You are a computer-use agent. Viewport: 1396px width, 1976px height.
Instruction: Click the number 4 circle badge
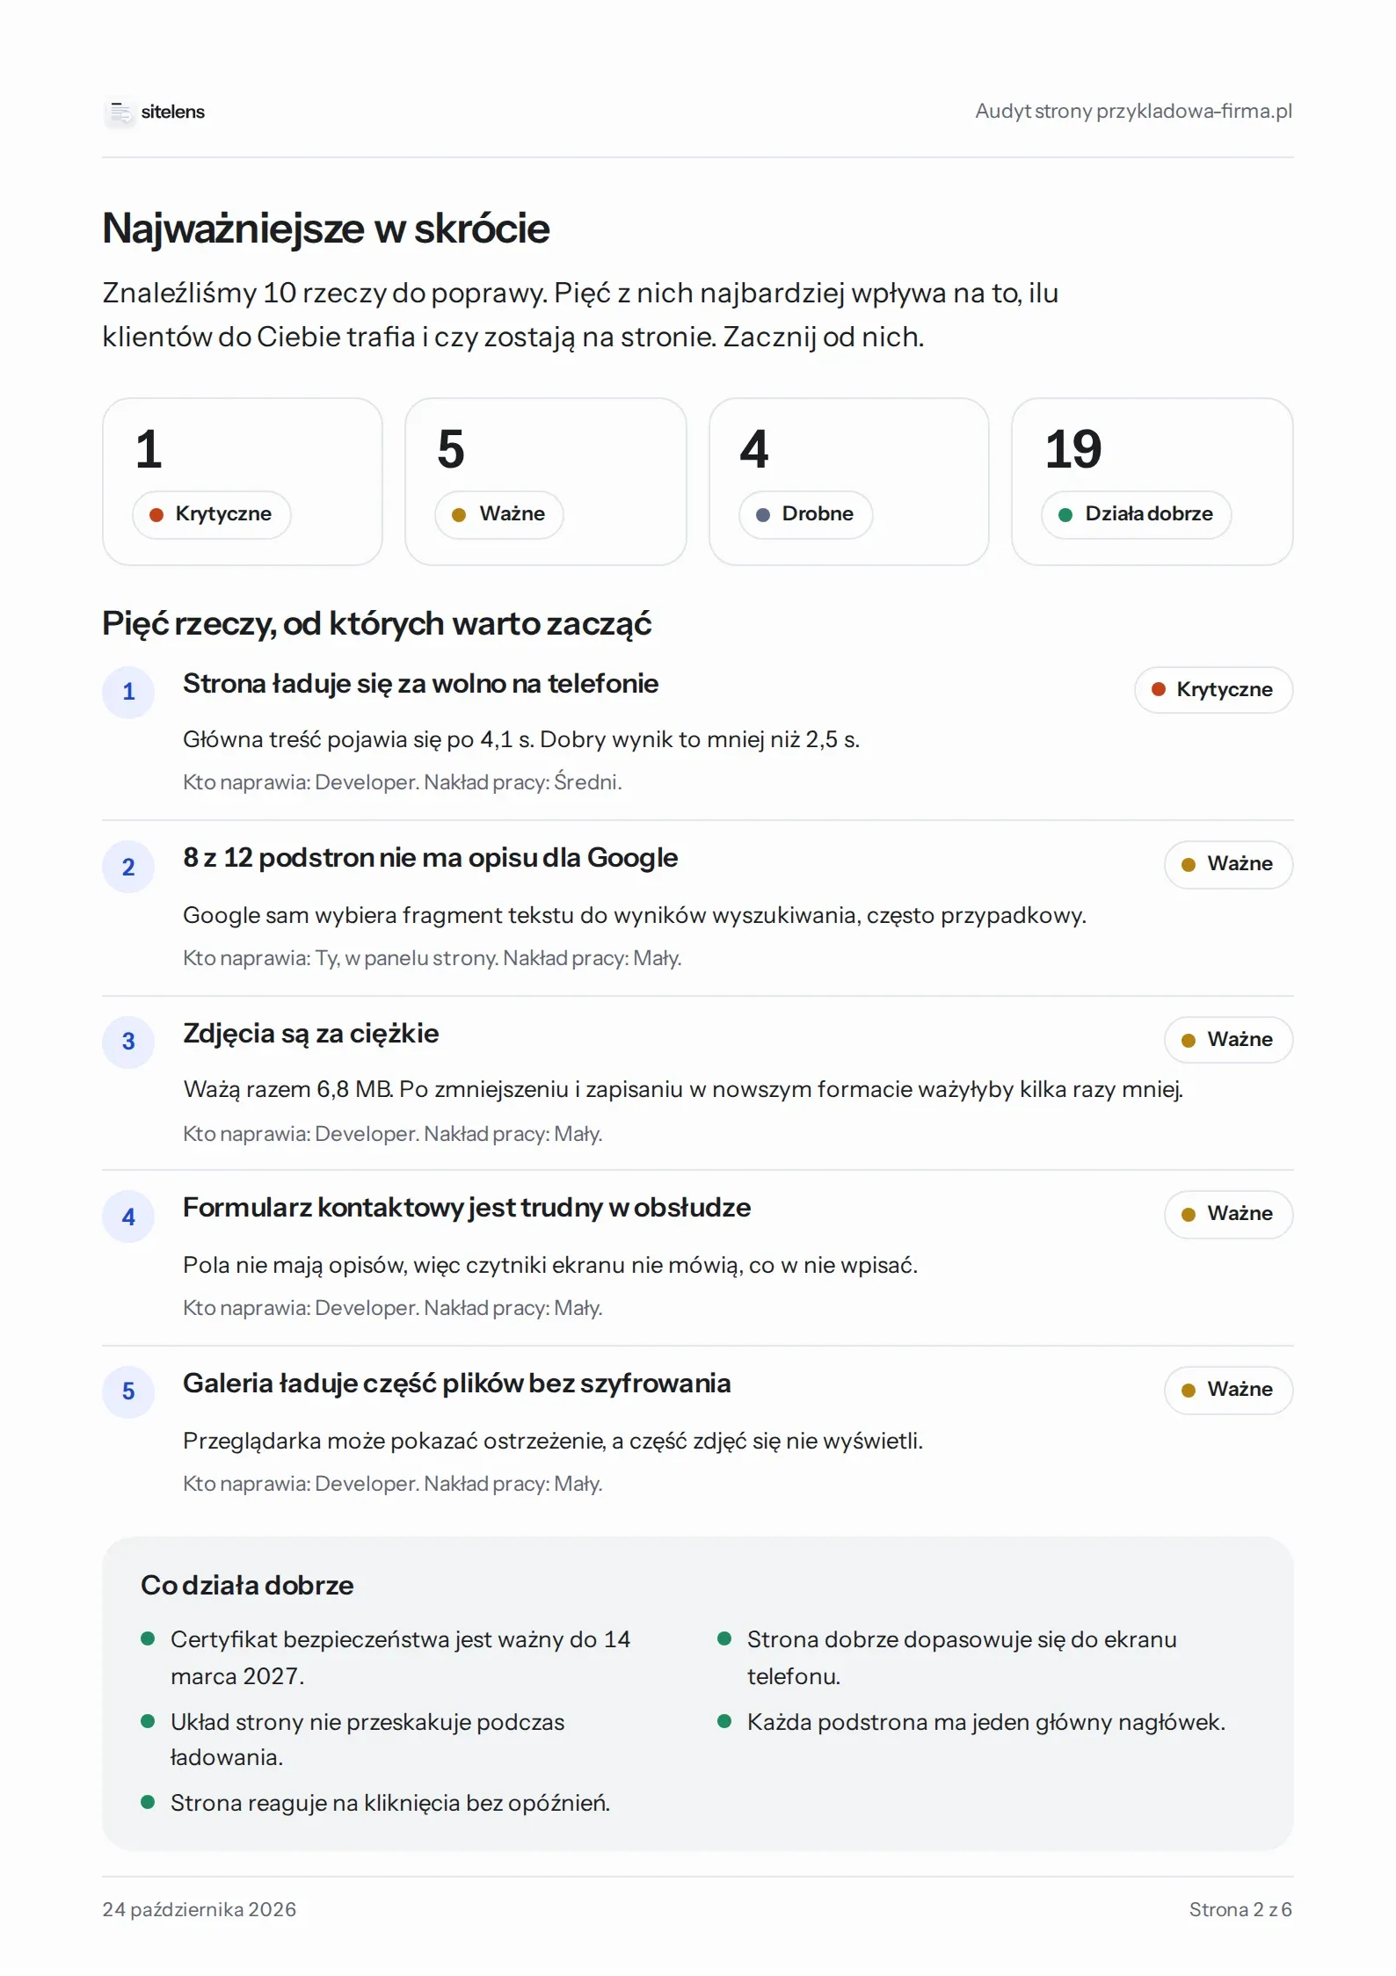128,1217
